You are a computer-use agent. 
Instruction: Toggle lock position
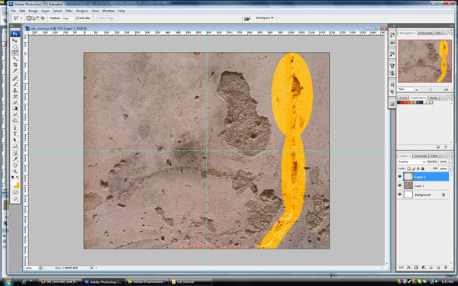[418, 169]
